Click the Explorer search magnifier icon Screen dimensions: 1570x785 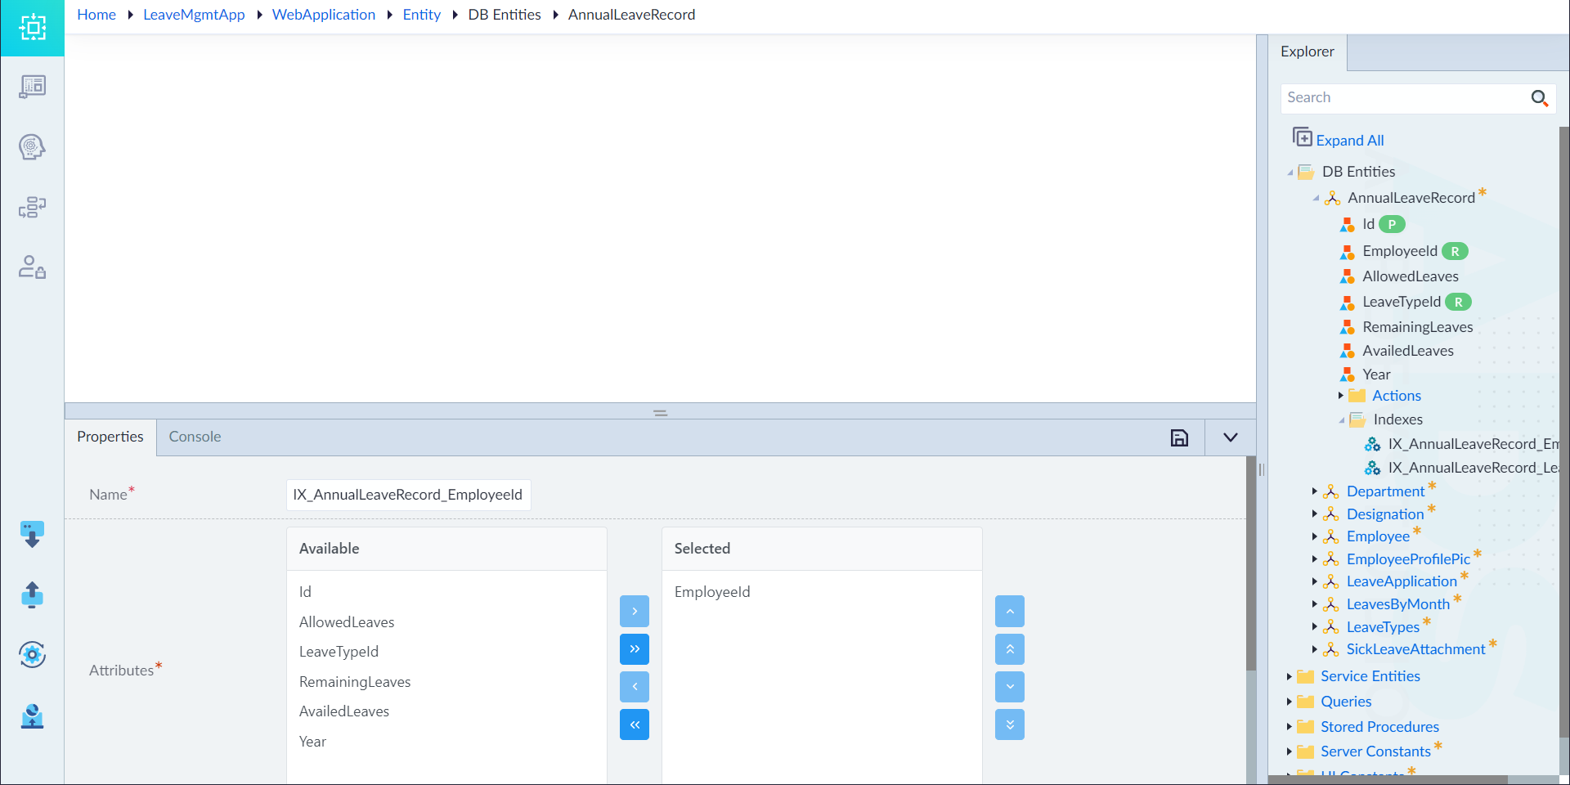[1540, 98]
